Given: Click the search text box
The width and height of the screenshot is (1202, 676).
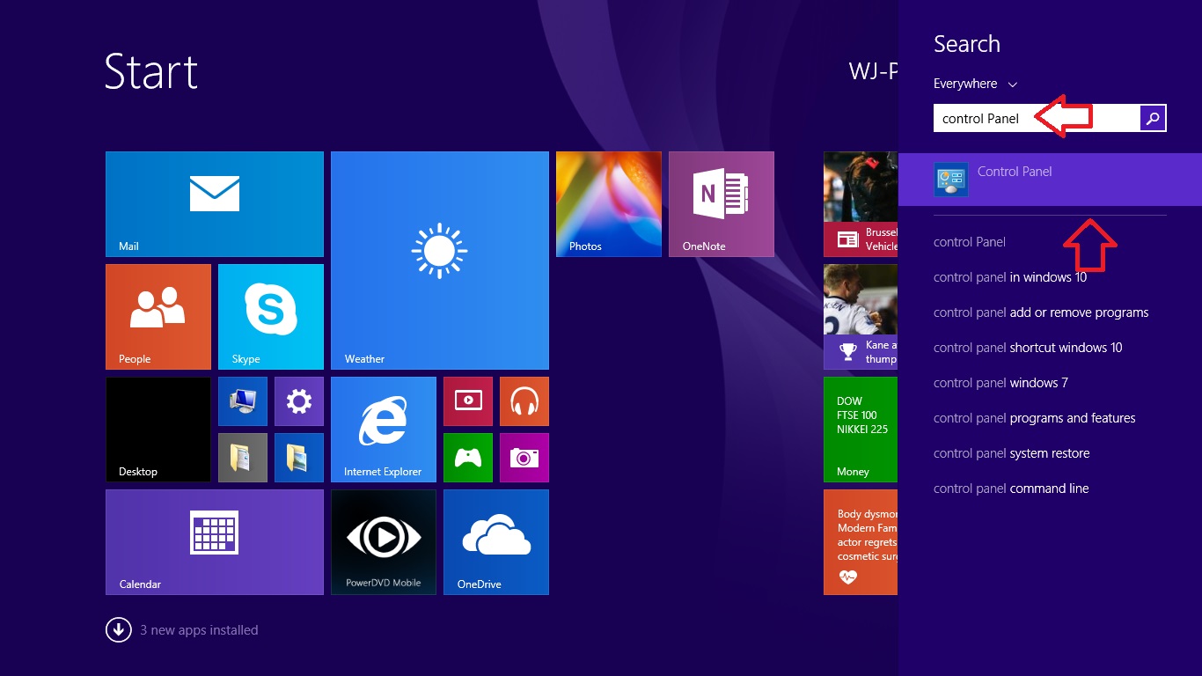Looking at the screenshot, I should pos(1037,118).
